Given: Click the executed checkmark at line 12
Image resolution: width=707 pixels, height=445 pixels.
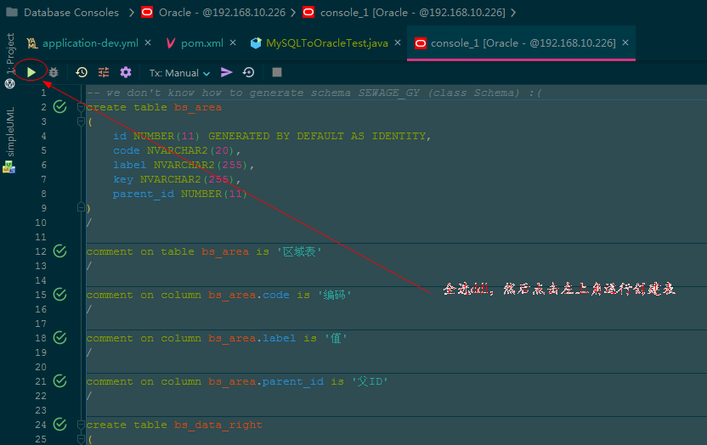Looking at the screenshot, I should coord(60,251).
